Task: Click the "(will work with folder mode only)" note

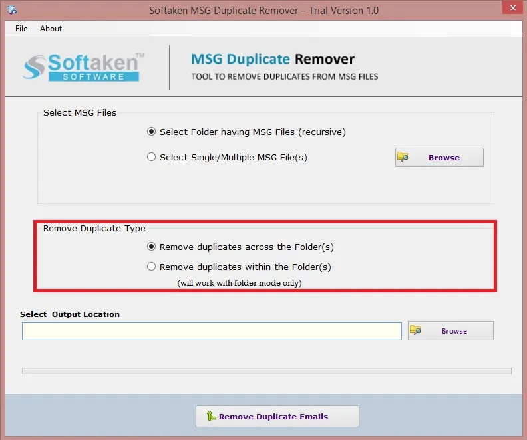Action: click(240, 283)
